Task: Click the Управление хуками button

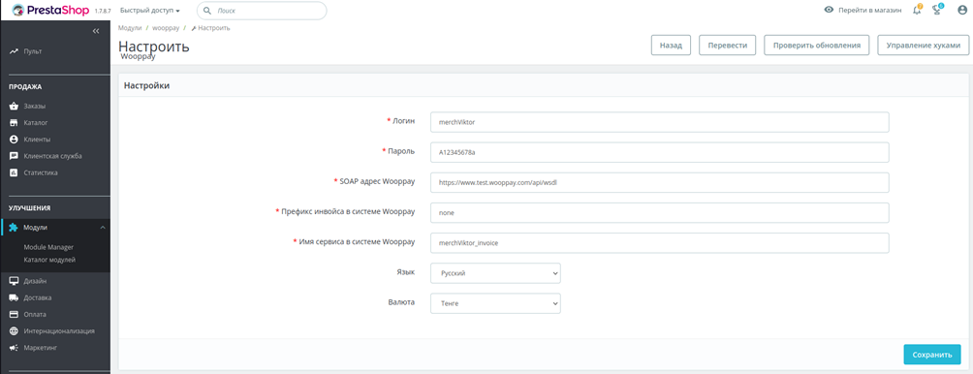Action: [924, 46]
